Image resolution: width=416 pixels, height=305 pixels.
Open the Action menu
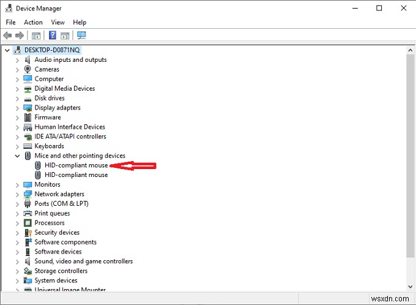click(33, 22)
